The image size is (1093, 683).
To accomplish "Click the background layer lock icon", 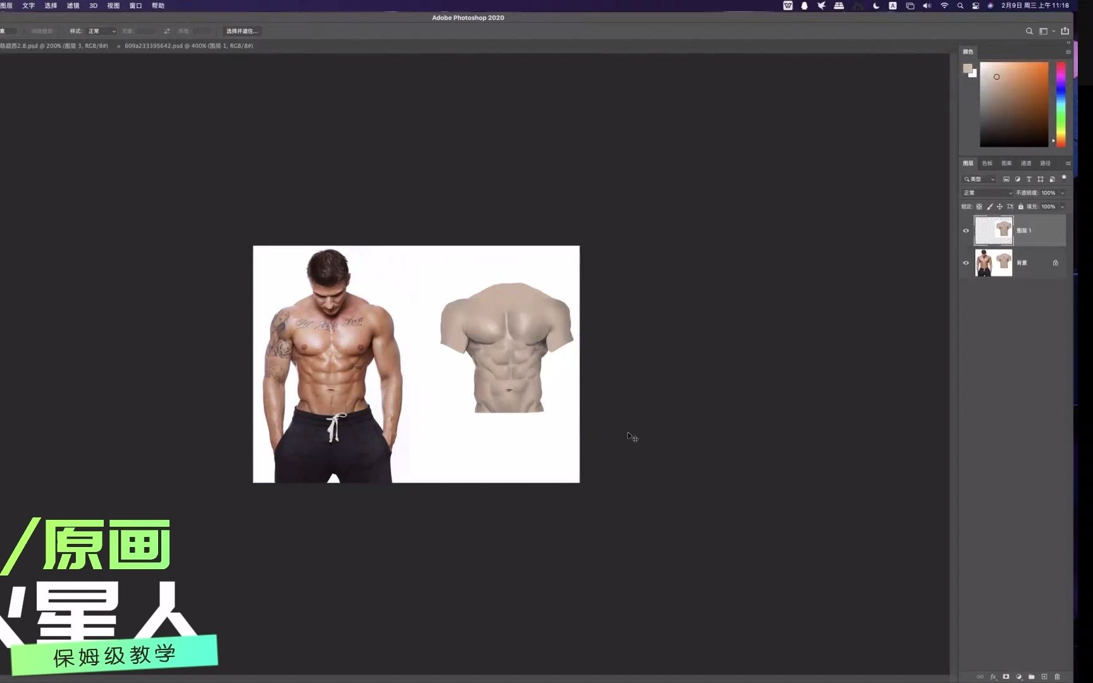I will pyautogui.click(x=1056, y=263).
